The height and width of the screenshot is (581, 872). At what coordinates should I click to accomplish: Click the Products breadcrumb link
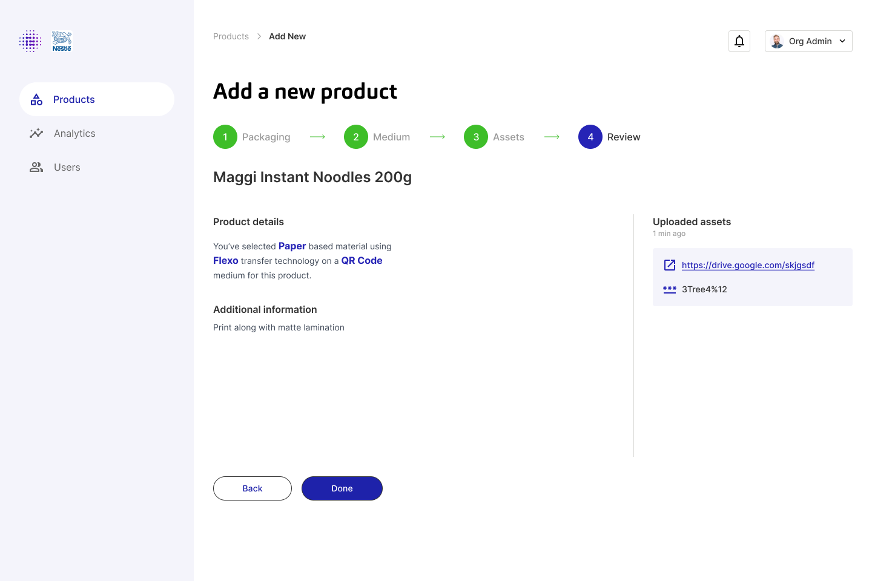(231, 36)
